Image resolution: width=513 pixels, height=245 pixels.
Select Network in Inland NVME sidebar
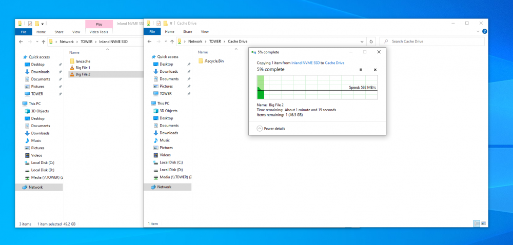(39, 187)
